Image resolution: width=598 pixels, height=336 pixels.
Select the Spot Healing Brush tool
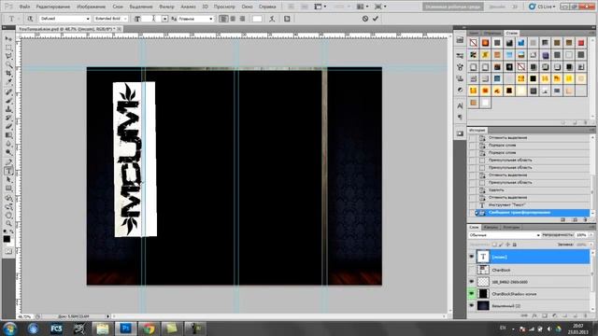pyautogui.click(x=8, y=92)
